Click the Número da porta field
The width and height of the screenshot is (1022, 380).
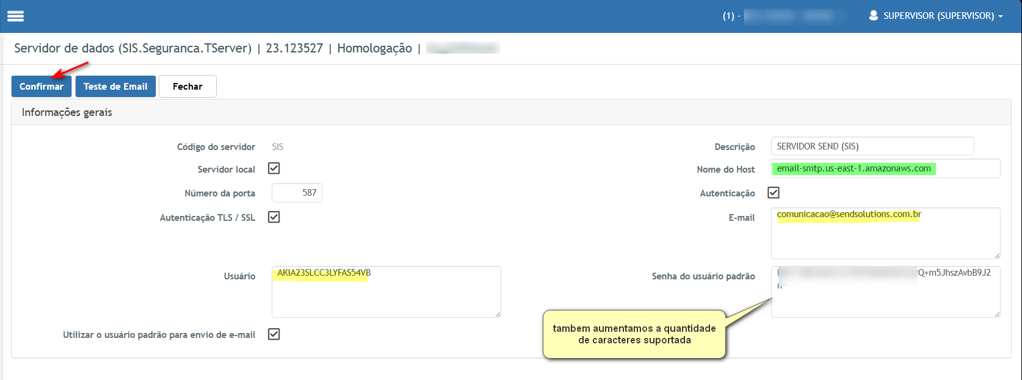(297, 193)
